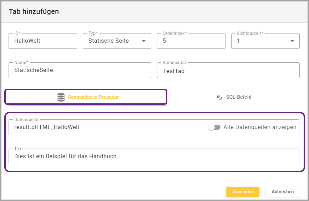The height and width of the screenshot is (201, 309).
Task: Expand the Typ dropdown arrow
Action: [x=144, y=41]
